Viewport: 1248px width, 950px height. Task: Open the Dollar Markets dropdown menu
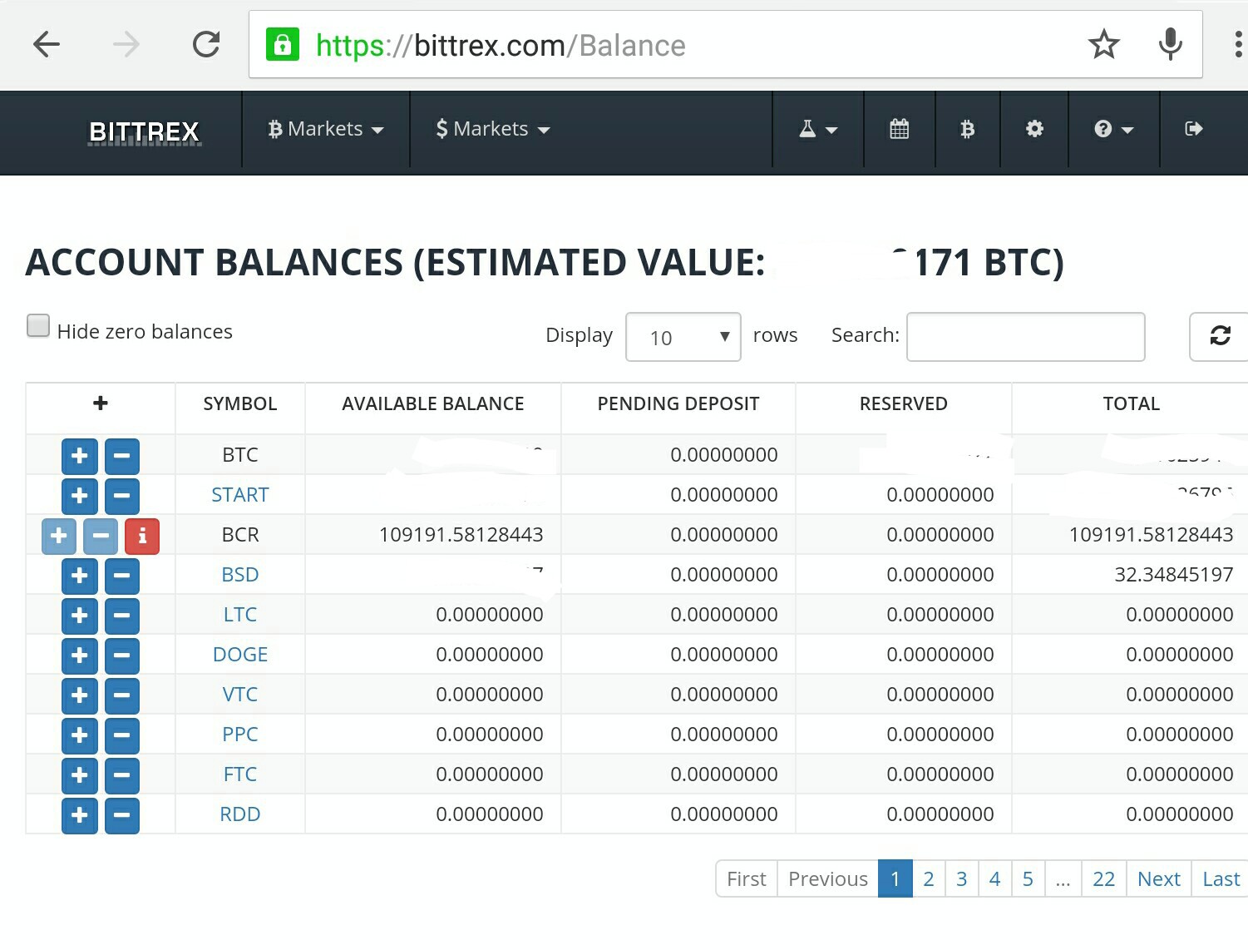click(493, 129)
